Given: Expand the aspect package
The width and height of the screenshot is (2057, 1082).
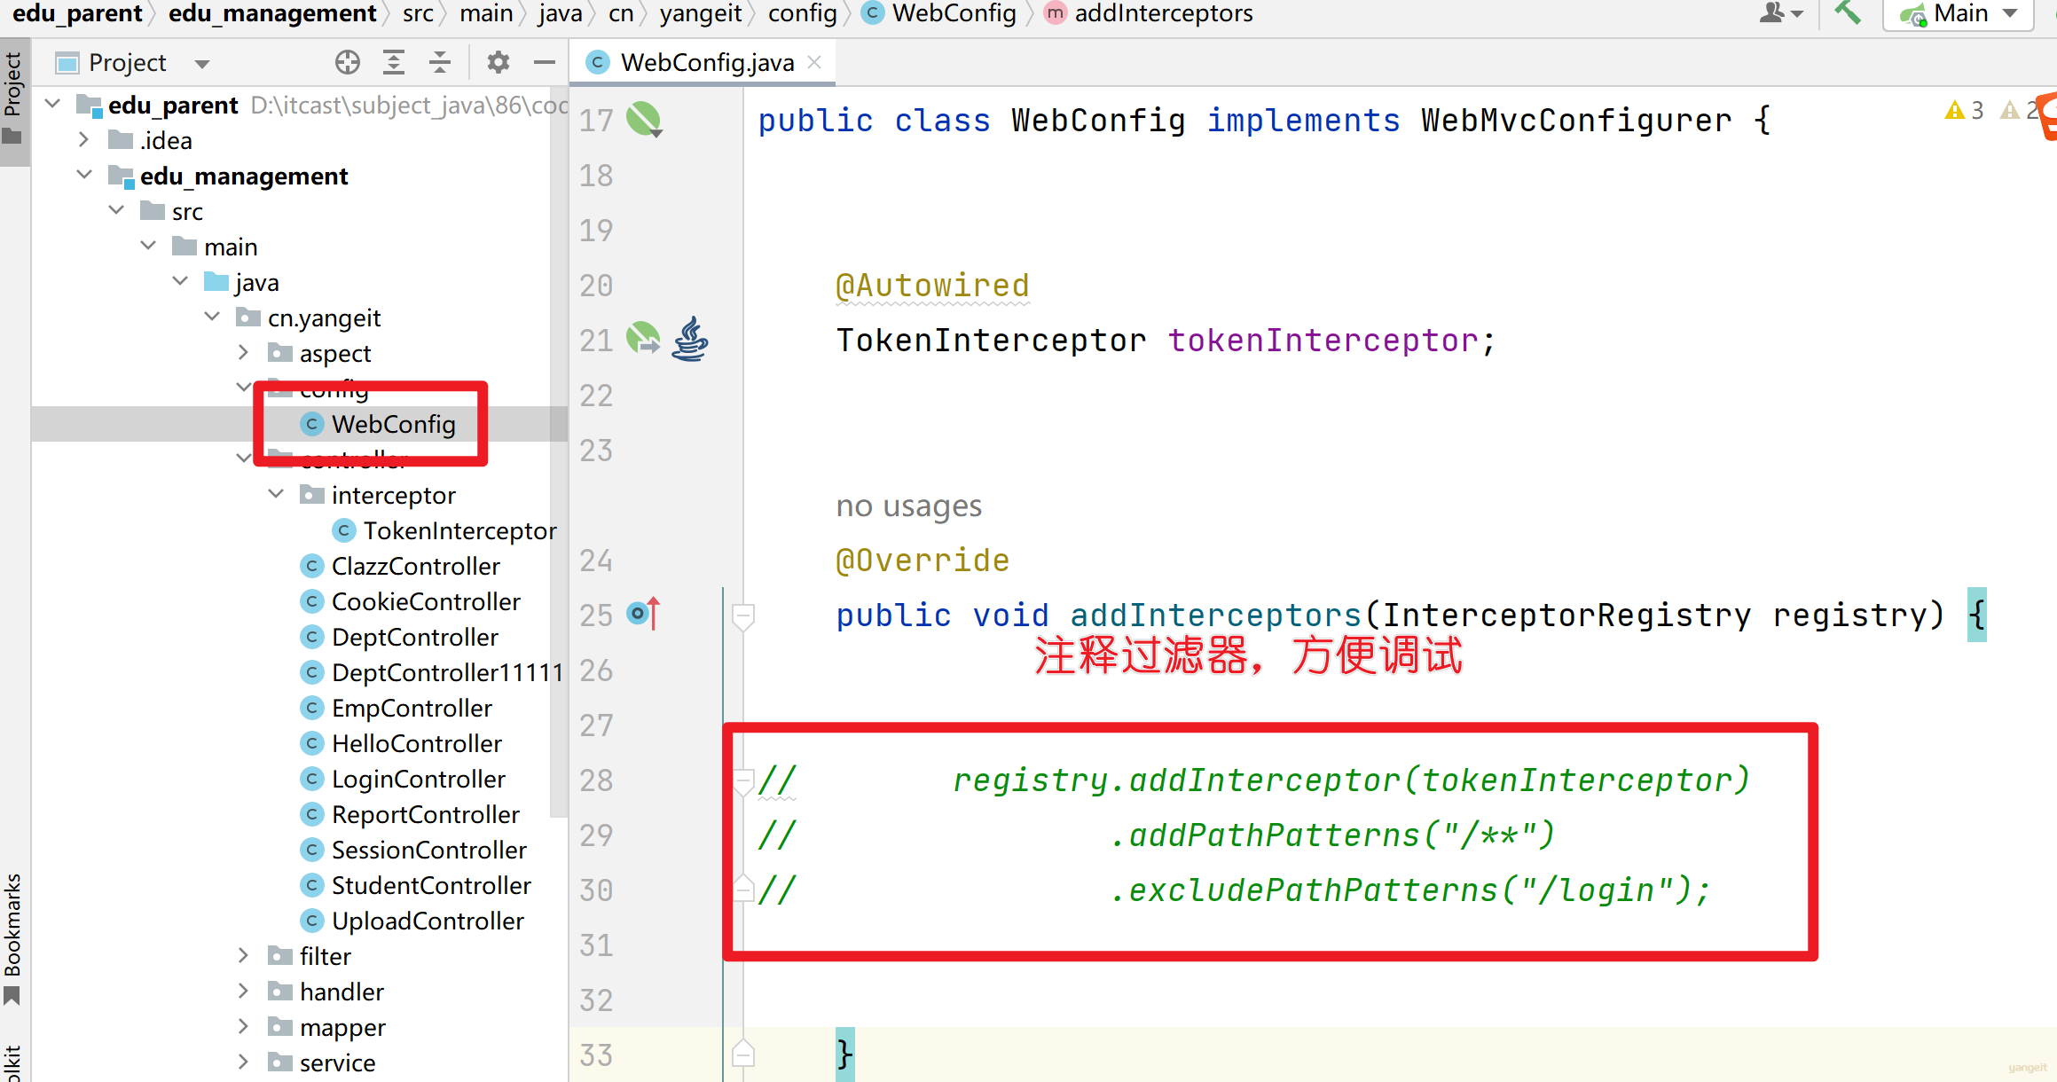Looking at the screenshot, I should pos(244,353).
